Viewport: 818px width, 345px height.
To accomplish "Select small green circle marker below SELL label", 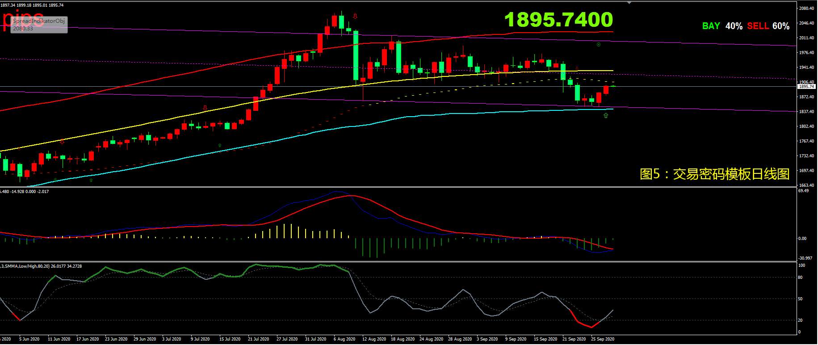I will tap(598, 44).
